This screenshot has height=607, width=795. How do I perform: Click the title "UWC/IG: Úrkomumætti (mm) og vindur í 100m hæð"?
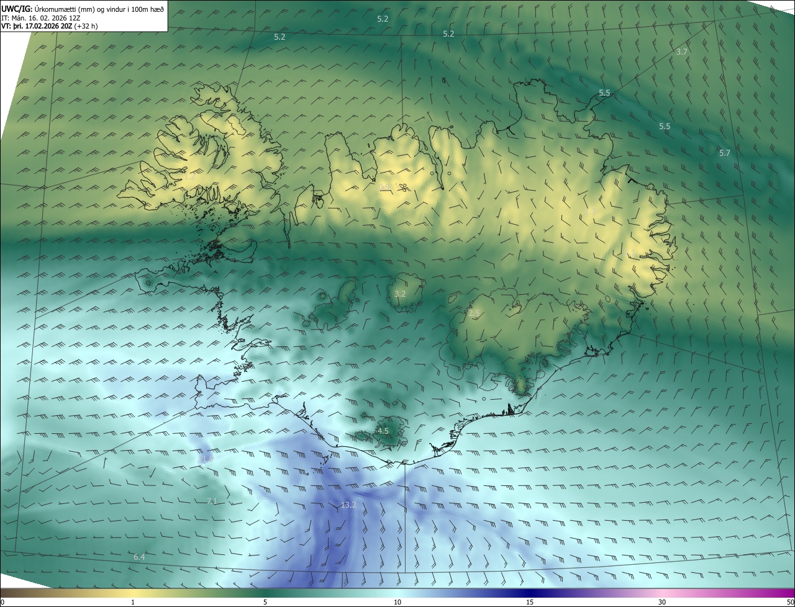pos(83,9)
